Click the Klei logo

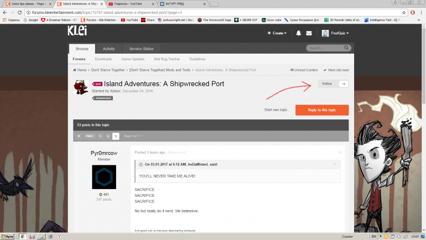pos(77,30)
